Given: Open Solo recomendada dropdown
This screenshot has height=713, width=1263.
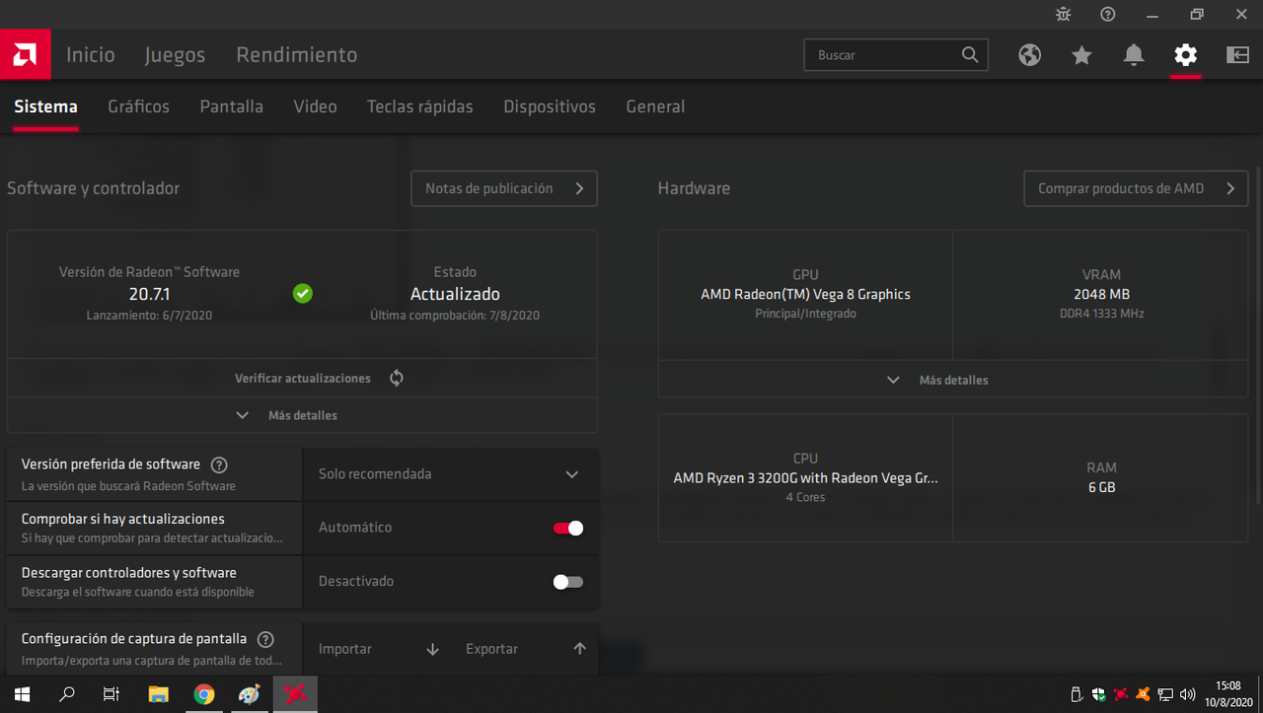Looking at the screenshot, I should [450, 474].
